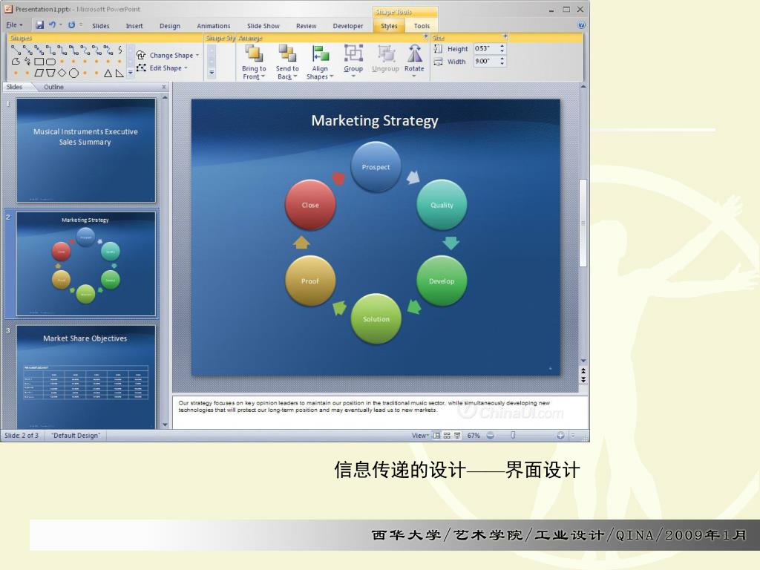Select the Styles tab under Shape Tools
Image resolution: width=760 pixels, height=570 pixels.
point(389,26)
